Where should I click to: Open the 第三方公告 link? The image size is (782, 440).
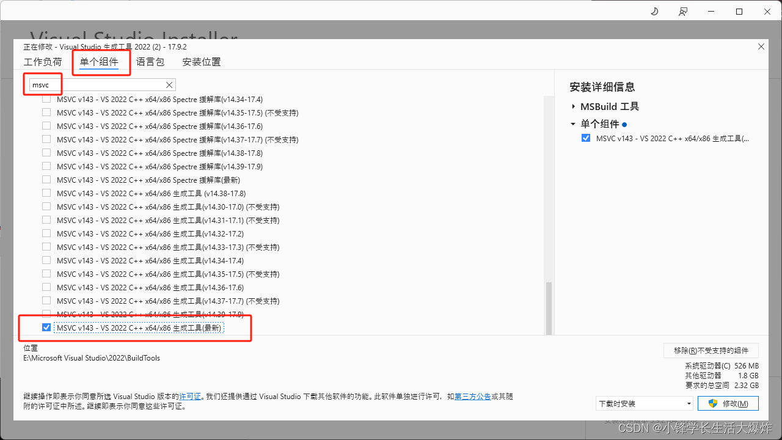pos(472,397)
